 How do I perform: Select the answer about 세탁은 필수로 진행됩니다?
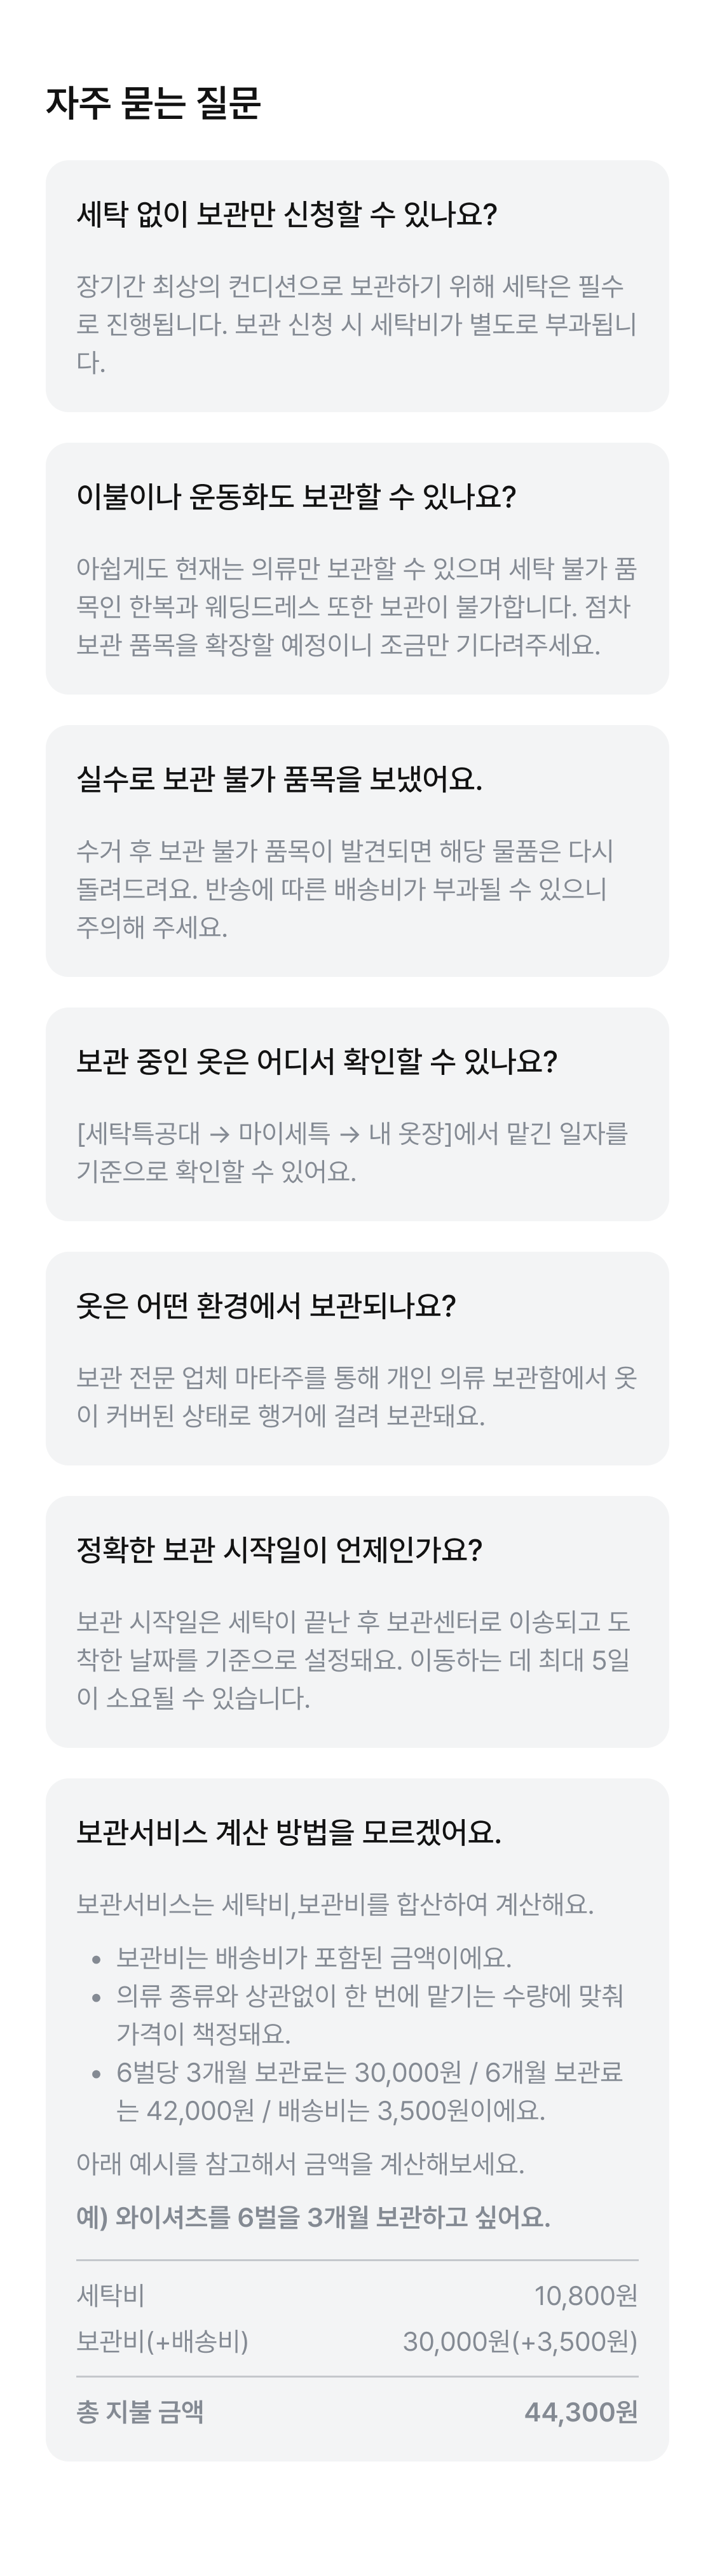[x=355, y=324]
